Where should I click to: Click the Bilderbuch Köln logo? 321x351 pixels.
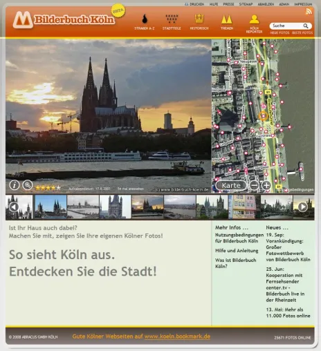click(64, 20)
